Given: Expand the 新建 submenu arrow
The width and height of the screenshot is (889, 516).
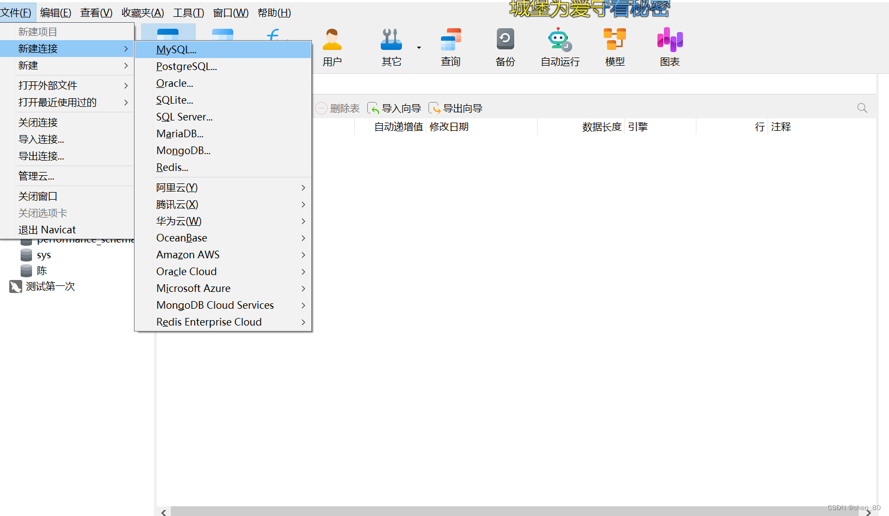Looking at the screenshot, I should pos(126,65).
